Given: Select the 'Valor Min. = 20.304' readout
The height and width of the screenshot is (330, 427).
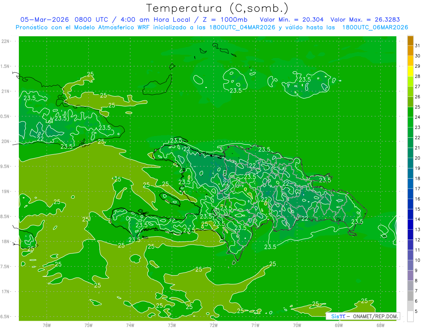Looking at the screenshot, I should (292, 20).
